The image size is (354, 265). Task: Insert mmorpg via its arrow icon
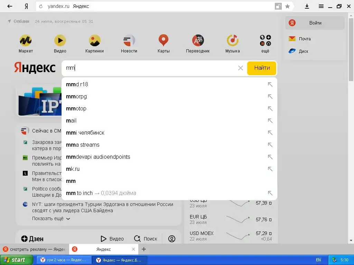pos(270,97)
